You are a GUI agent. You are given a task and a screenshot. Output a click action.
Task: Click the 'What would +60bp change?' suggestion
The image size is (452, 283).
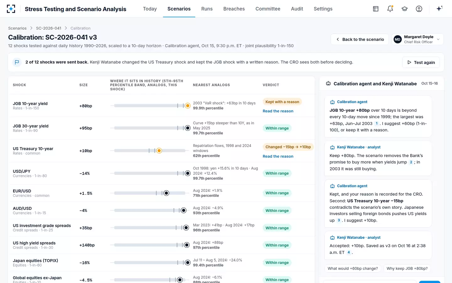(353, 269)
